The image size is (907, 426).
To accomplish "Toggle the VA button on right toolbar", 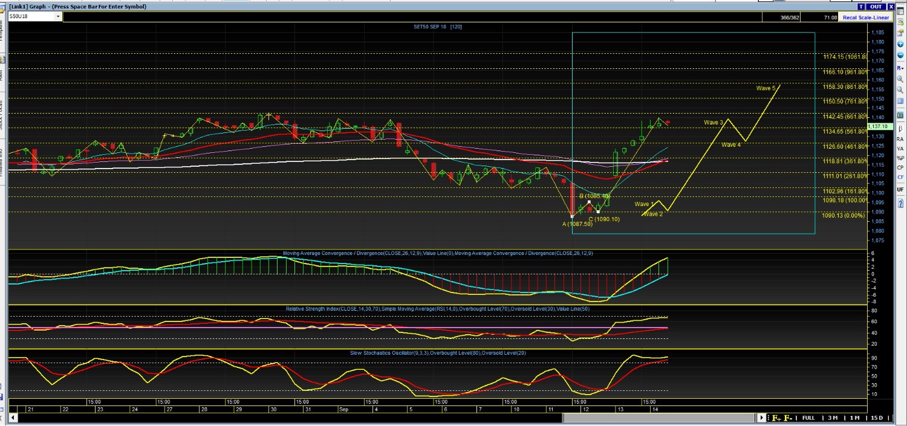I will click(900, 149).
